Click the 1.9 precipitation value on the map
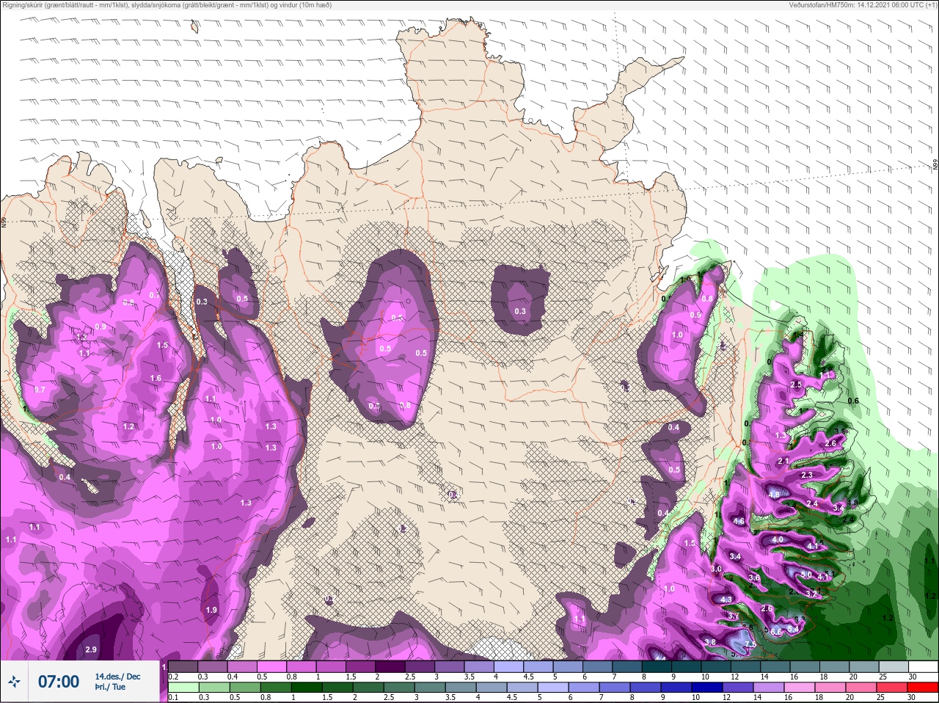The width and height of the screenshot is (939, 703). [x=211, y=610]
